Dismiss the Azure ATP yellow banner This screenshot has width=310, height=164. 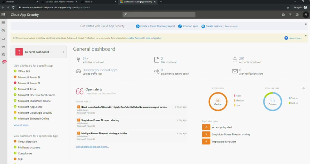(x=306, y=36)
